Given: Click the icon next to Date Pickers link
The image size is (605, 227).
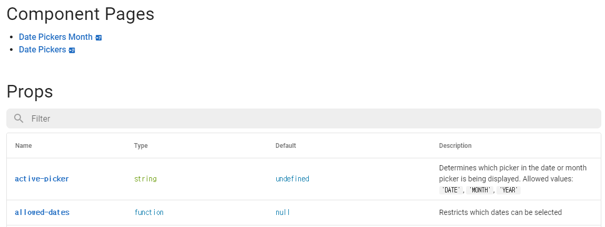Looking at the screenshot, I should tap(72, 50).
